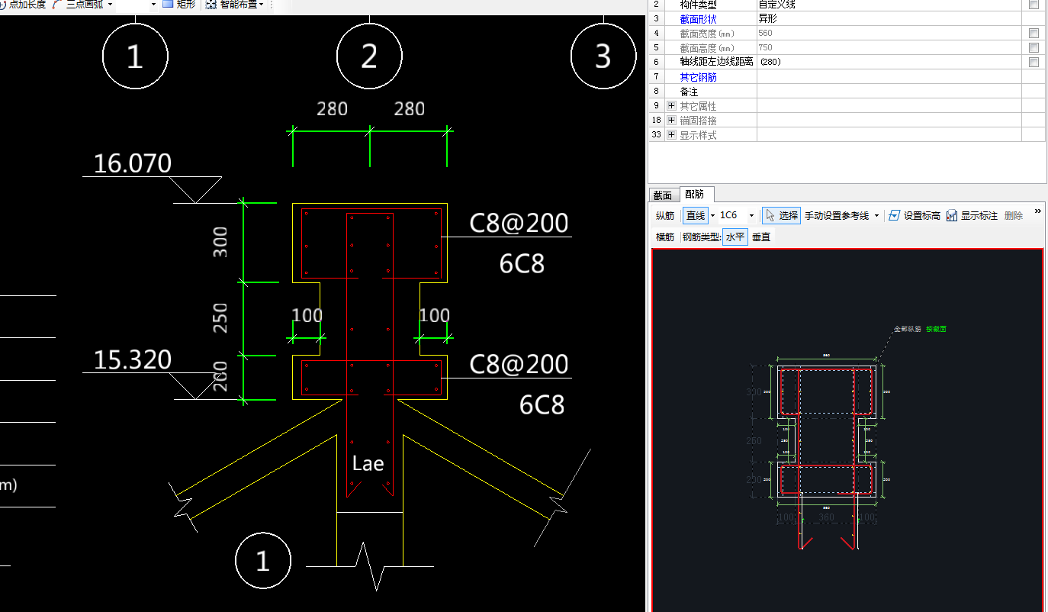1048x612 pixels.
Task: Click axis bubble number 3 at top
Action: pyautogui.click(x=603, y=56)
